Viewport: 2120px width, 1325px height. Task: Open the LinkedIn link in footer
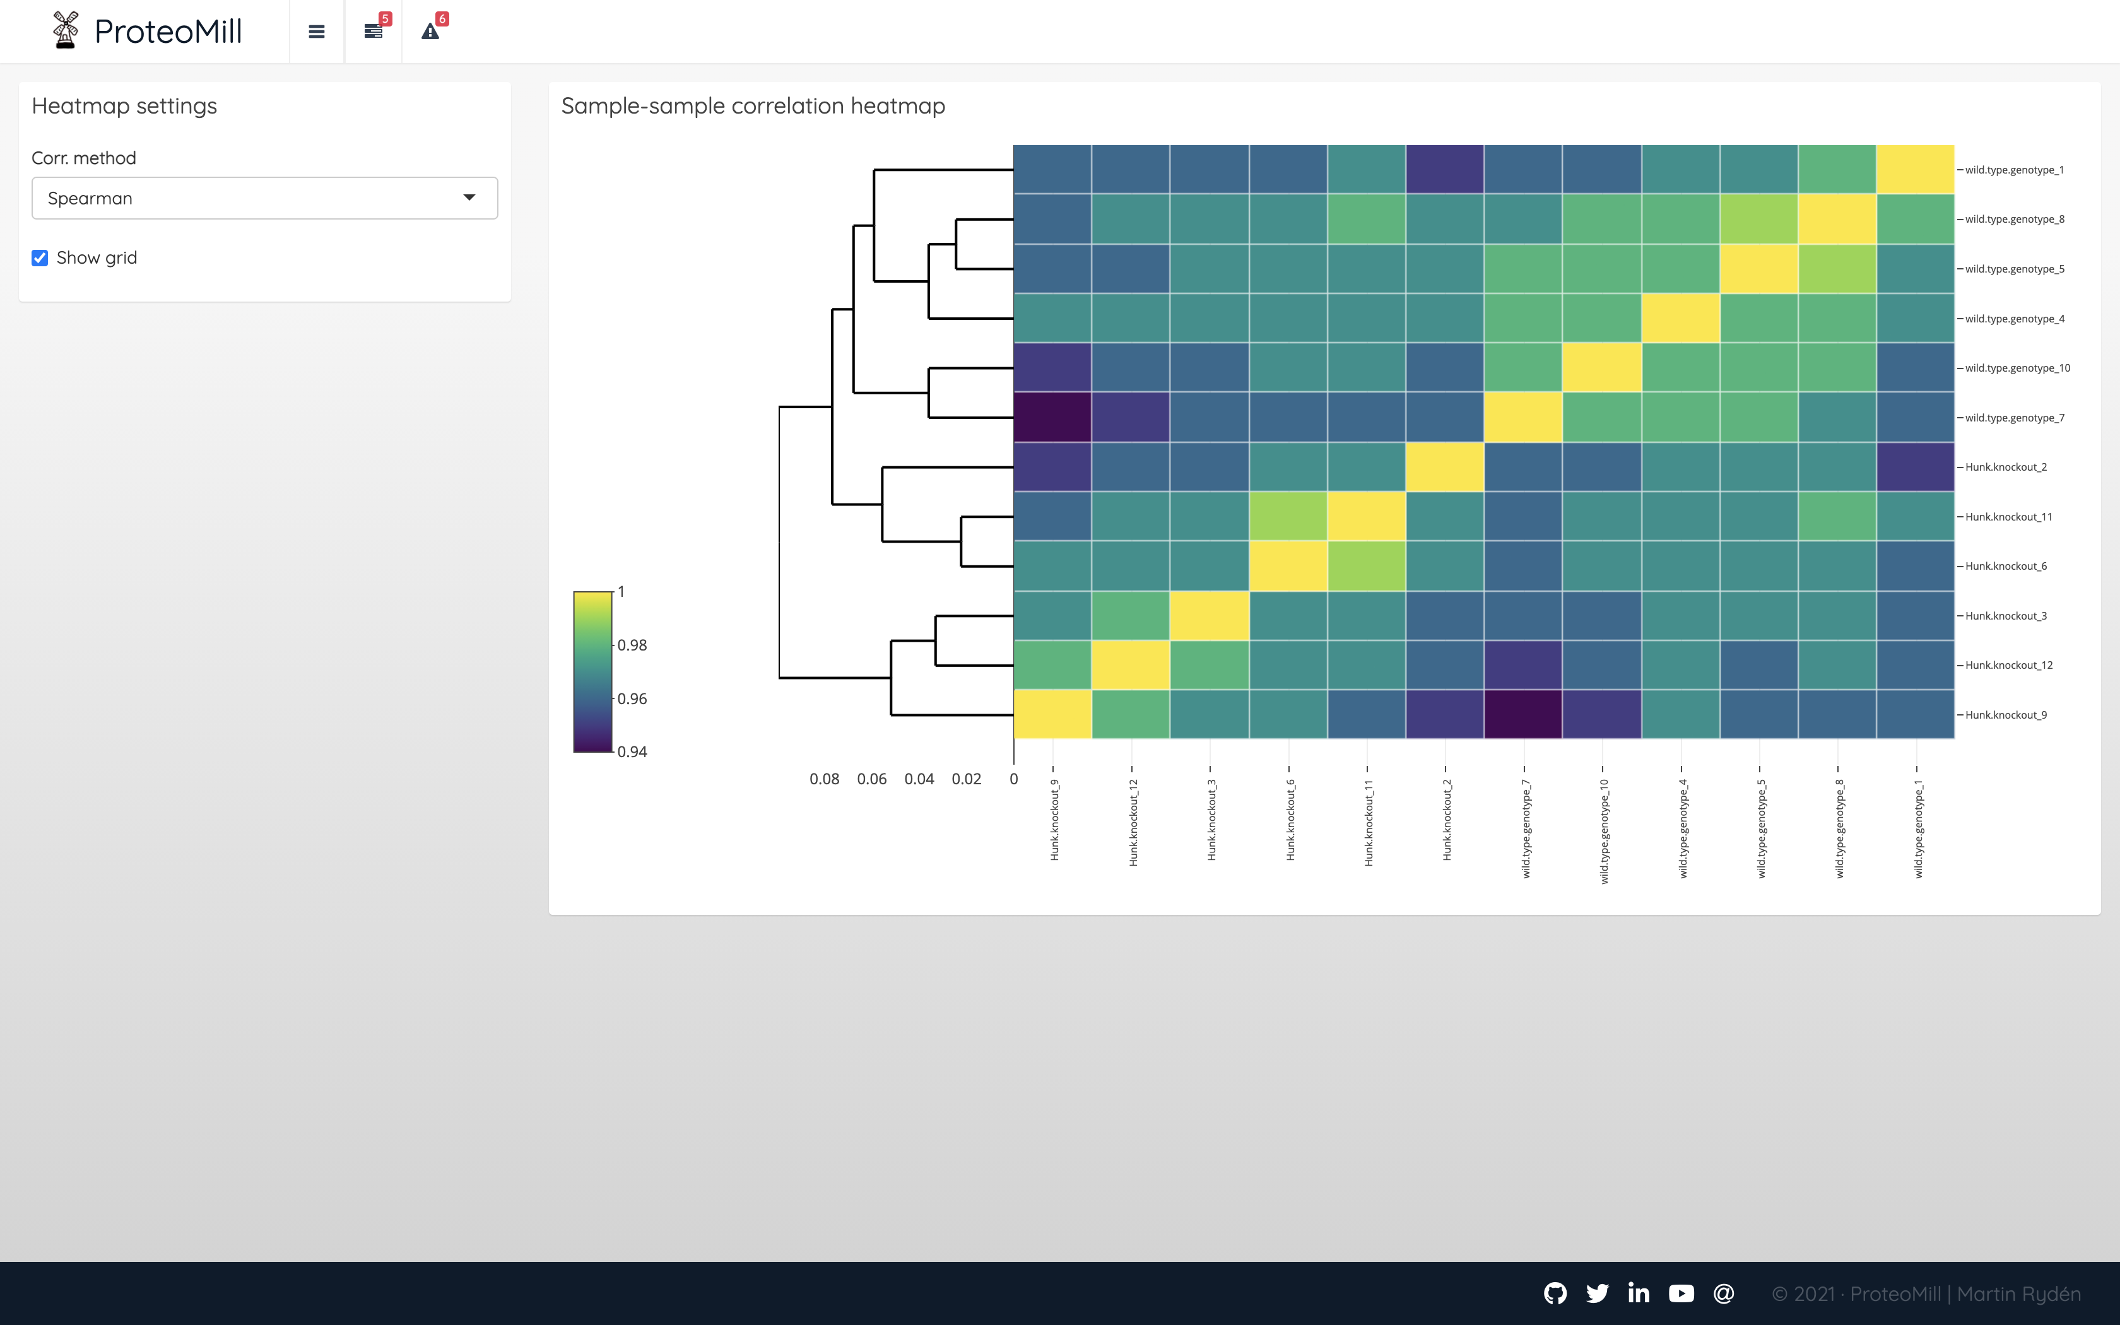pyautogui.click(x=1639, y=1293)
